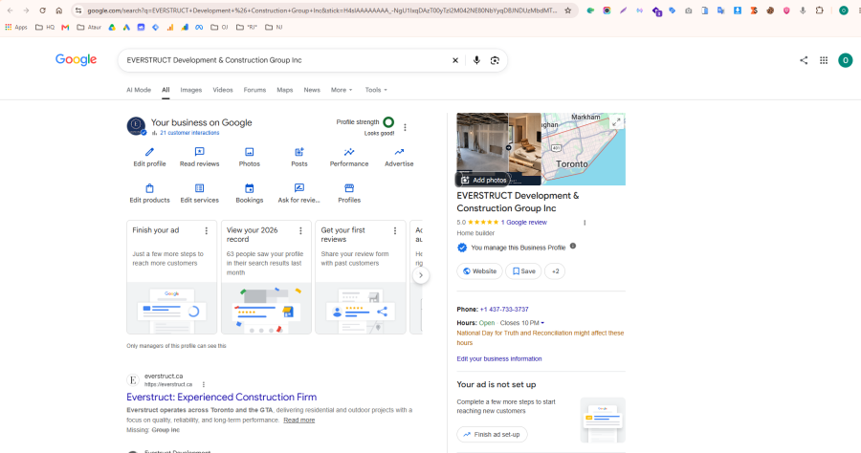Viewport: 861px width, 453px height.
Task: Call phone number +1 437-733-3737
Action: tap(504, 310)
